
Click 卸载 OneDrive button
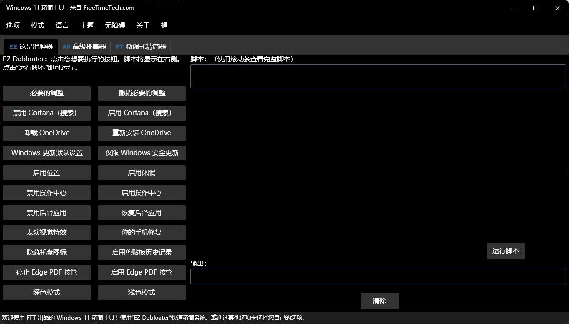tap(47, 133)
